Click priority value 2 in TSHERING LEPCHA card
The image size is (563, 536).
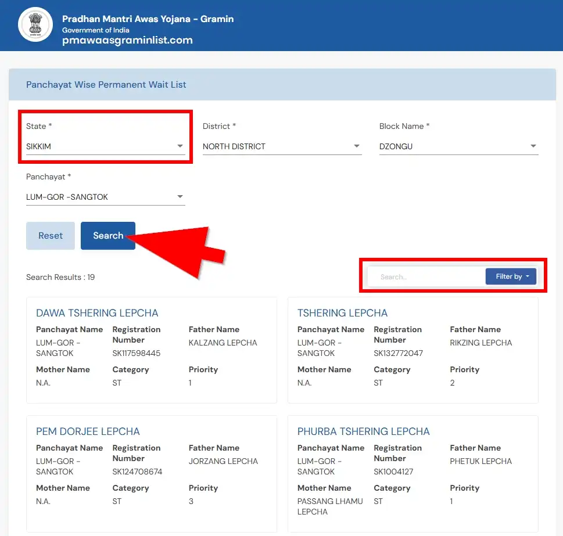[x=453, y=383]
